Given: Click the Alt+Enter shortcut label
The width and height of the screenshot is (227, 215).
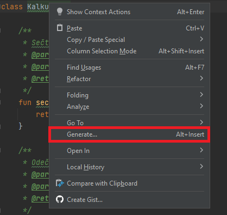Looking at the screenshot, I should click(191, 12).
